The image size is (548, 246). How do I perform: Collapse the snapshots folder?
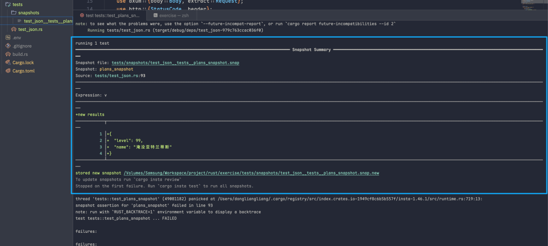tap(28, 13)
